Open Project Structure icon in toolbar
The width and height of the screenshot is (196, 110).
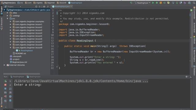click(190, 3)
